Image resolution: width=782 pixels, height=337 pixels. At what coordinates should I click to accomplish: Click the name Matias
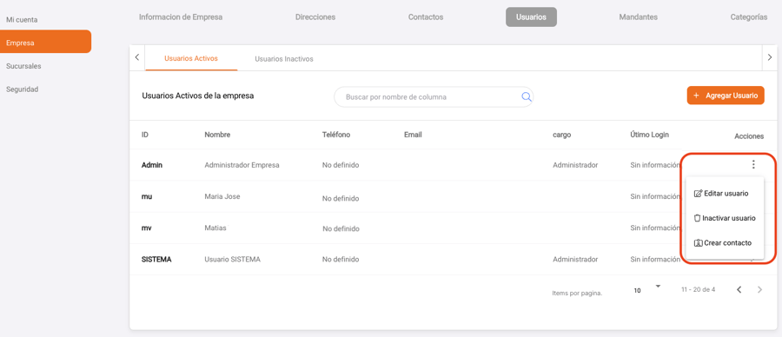[x=215, y=228]
